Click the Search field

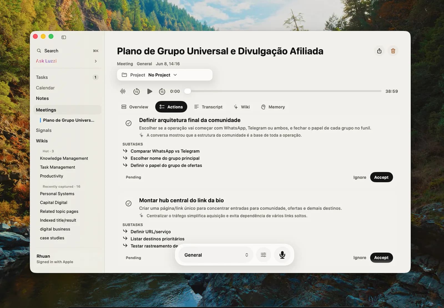coord(67,51)
